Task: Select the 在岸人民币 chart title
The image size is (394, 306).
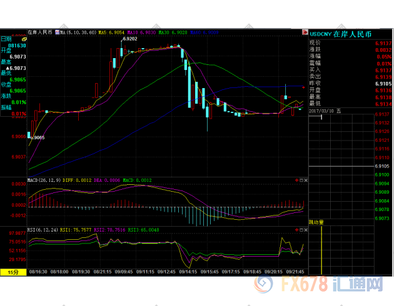Action: point(40,31)
